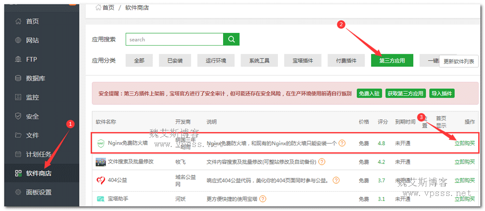Open the 首页 sidebar item
This screenshot has width=485, height=211.
[x=42, y=21]
